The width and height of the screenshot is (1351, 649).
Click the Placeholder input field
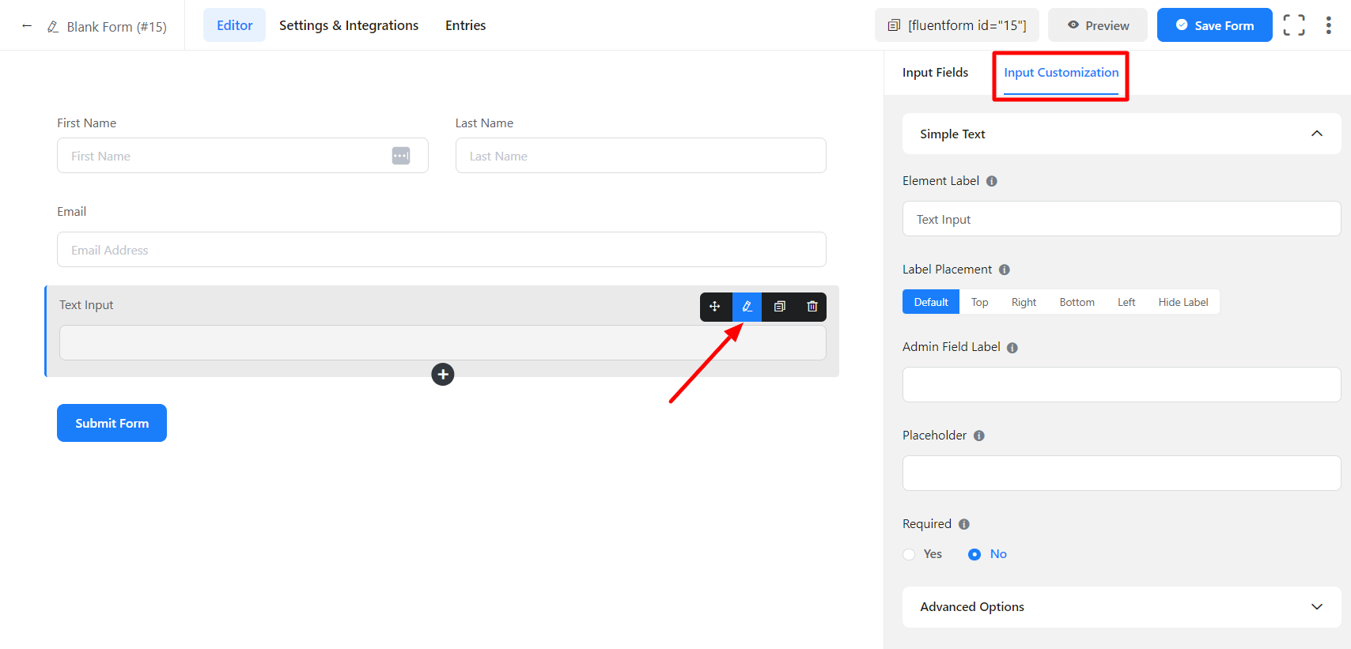click(1121, 473)
